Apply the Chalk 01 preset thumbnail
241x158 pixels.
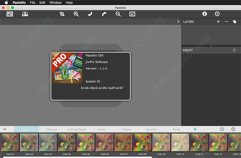10,142
